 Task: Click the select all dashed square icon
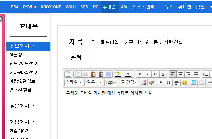point(109,74)
